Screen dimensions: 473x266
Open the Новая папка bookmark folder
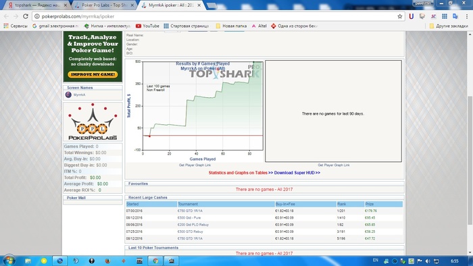[x=231, y=26]
